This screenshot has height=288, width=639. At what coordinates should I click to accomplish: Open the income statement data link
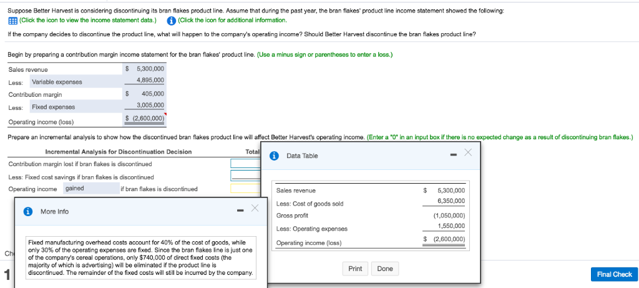[87, 20]
